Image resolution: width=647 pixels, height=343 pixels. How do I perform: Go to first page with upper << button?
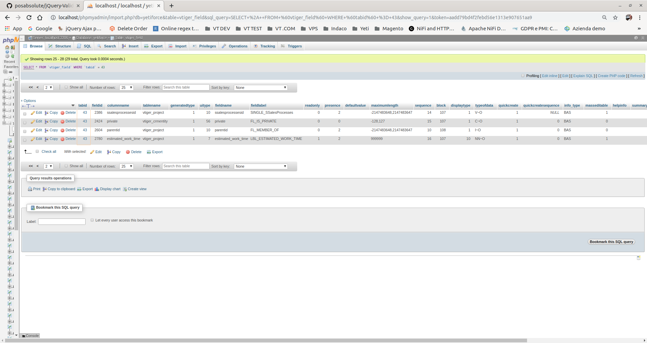[31, 87]
